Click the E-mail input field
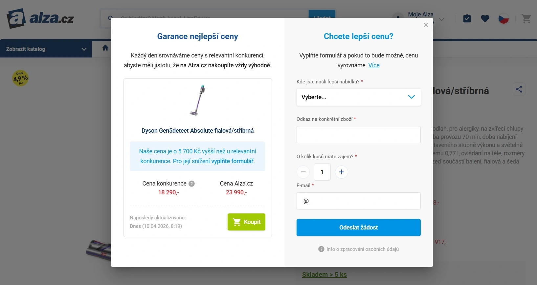The height and width of the screenshot is (285, 537). [358, 201]
